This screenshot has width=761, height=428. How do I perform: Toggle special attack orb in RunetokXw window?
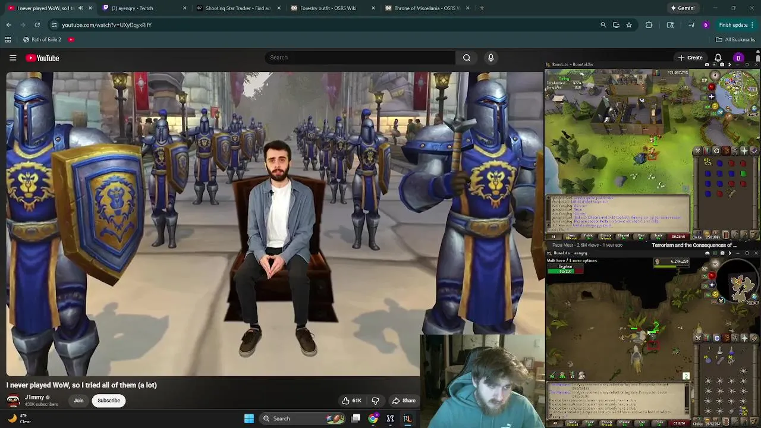point(721,112)
